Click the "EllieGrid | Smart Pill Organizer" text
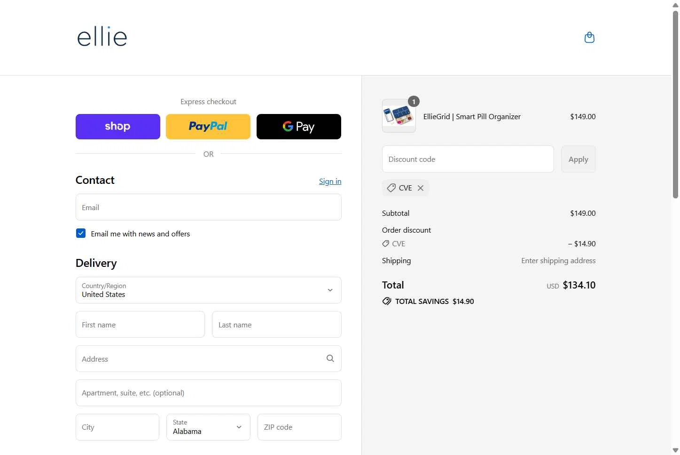Viewport: 680px width, 455px height. coord(472,116)
